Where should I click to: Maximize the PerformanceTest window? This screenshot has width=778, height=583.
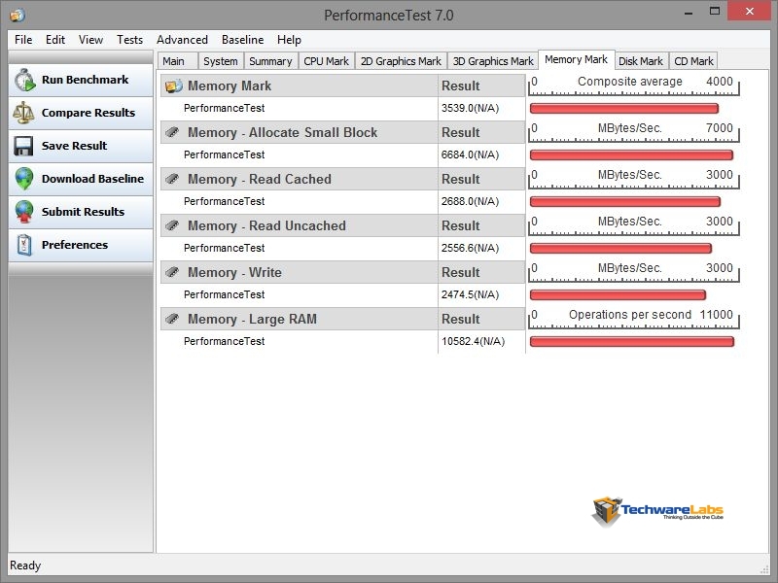click(x=715, y=12)
